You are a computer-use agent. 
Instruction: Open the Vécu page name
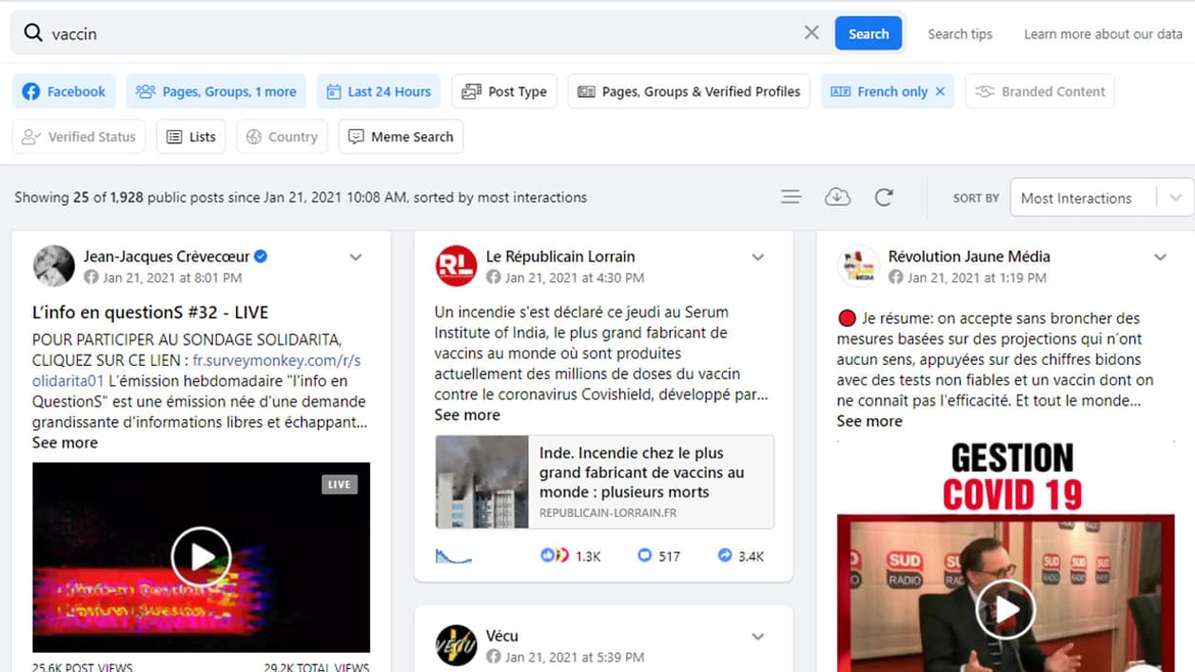[502, 636]
